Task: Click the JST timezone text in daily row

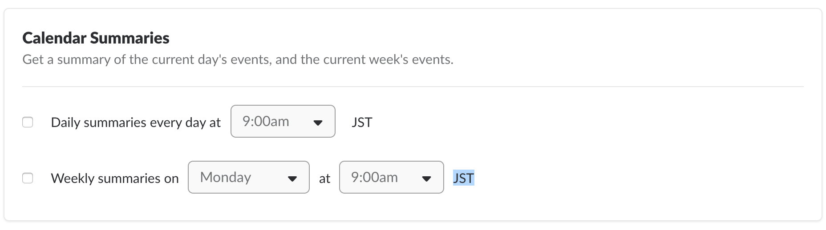Action: pos(362,122)
